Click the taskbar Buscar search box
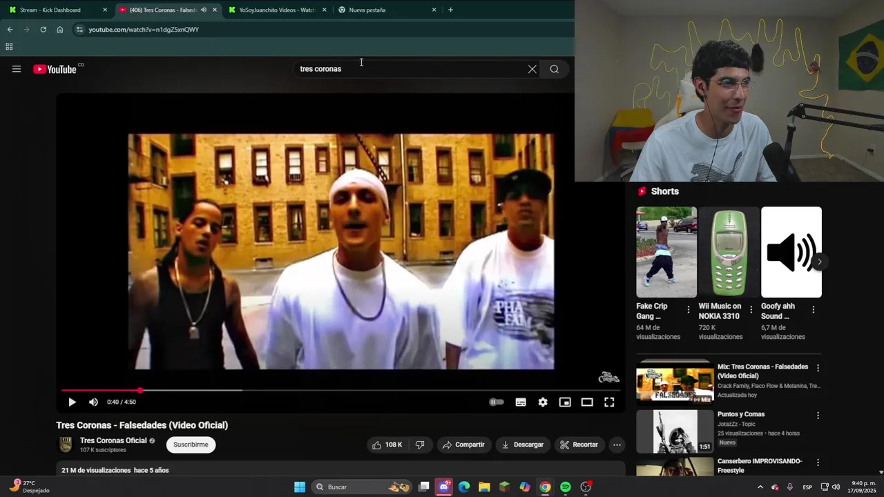This screenshot has height=497, width=884. pos(362,487)
